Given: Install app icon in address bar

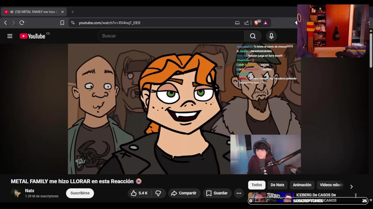Looking at the screenshot, I should [237, 23].
